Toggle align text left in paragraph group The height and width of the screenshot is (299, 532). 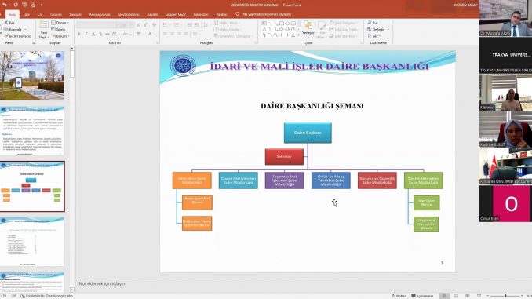pyautogui.click(x=165, y=34)
